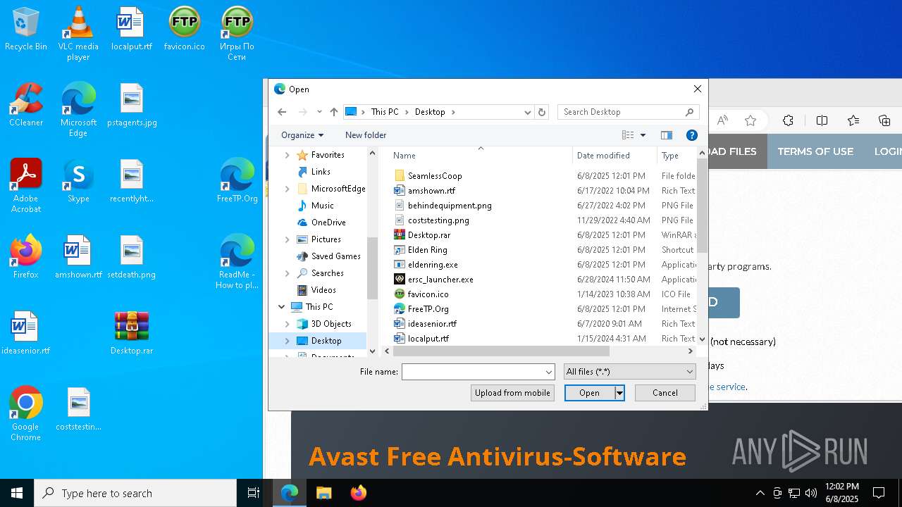Click Search Desktop field
This screenshot has width=902, height=507.
[x=629, y=112]
